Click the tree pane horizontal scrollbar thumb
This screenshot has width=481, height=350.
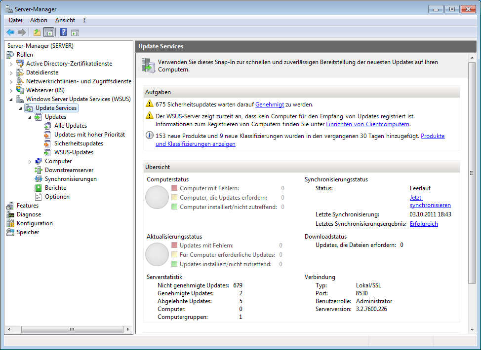point(72,329)
